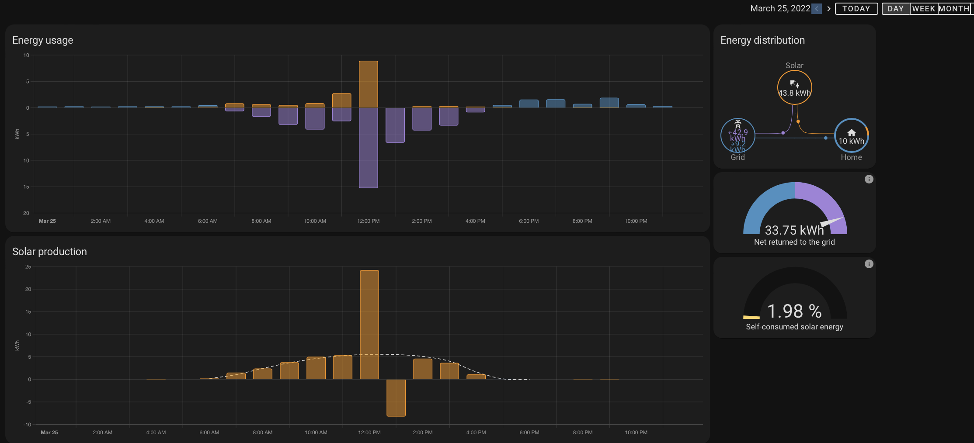Select the negative Solar production bar after noon
Viewport: 974px width, 443px height.
click(x=396, y=398)
